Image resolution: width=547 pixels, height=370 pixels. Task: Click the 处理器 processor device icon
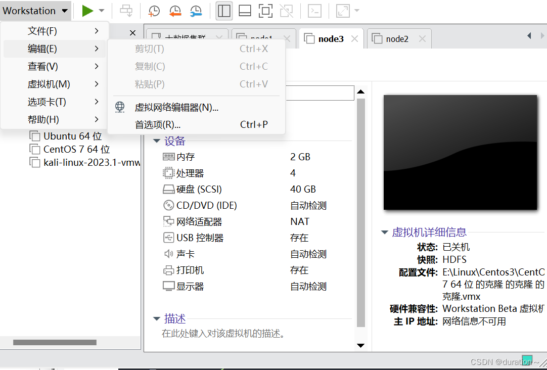click(169, 173)
